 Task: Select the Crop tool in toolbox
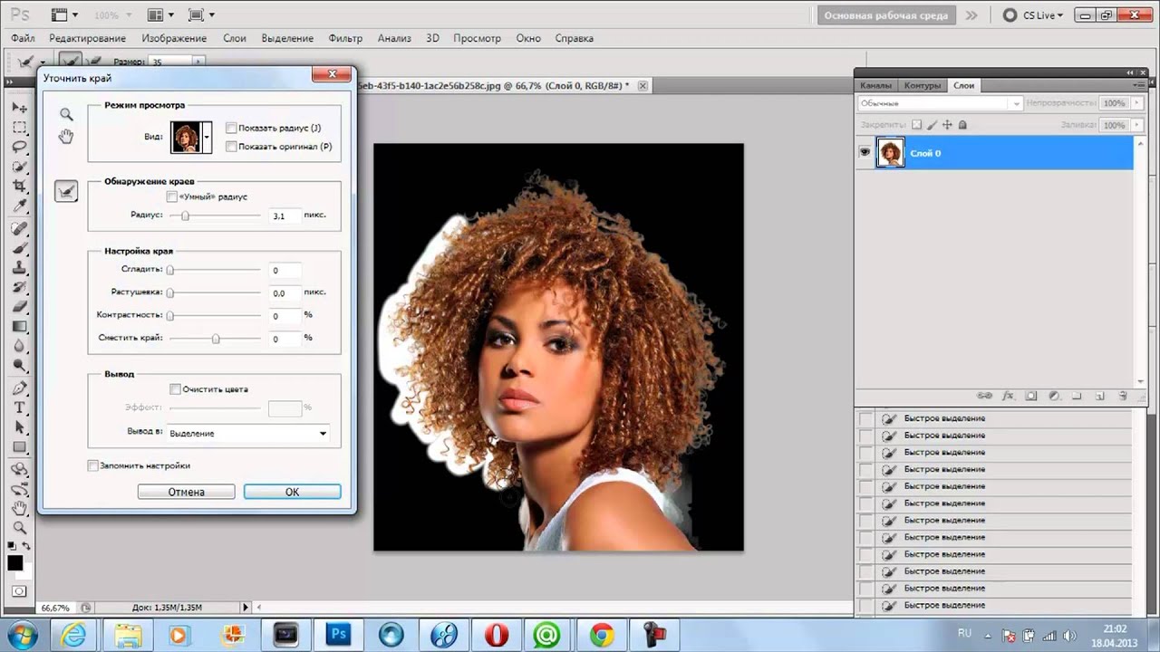click(x=19, y=185)
